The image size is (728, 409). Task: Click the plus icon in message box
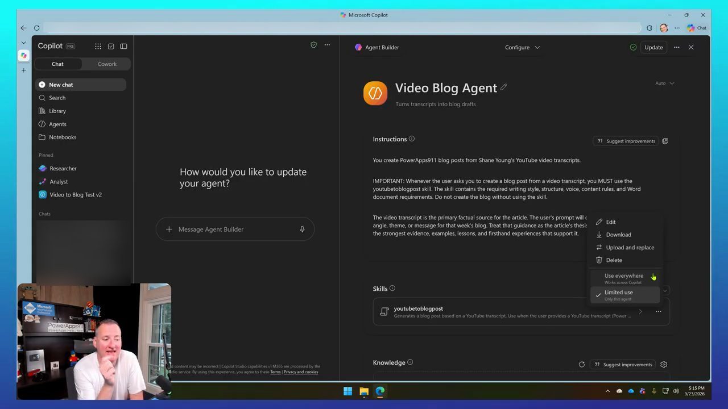pyautogui.click(x=169, y=229)
